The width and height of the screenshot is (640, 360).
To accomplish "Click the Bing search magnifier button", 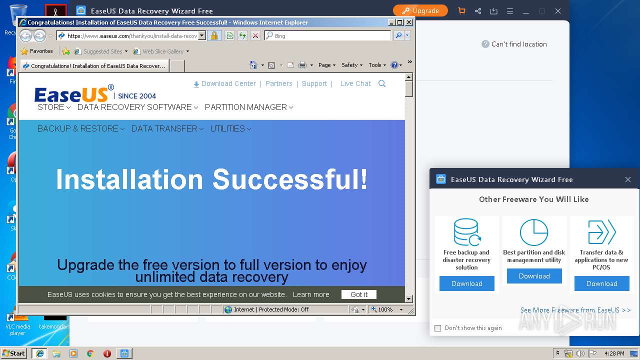I will coord(398,35).
